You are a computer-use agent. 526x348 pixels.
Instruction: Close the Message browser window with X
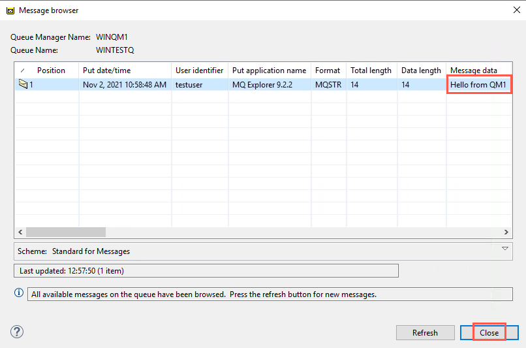pos(517,10)
